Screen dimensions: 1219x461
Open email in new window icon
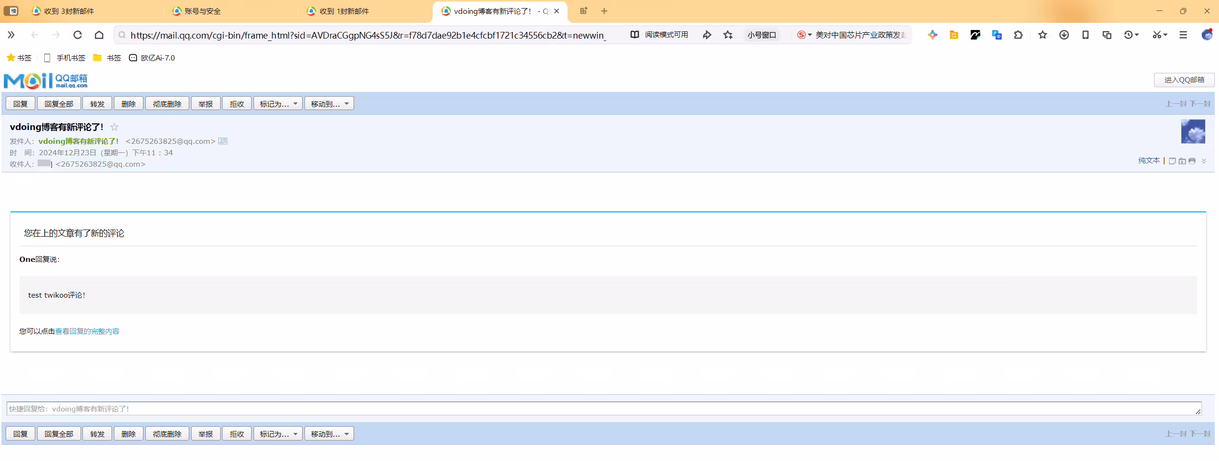pos(1172,161)
